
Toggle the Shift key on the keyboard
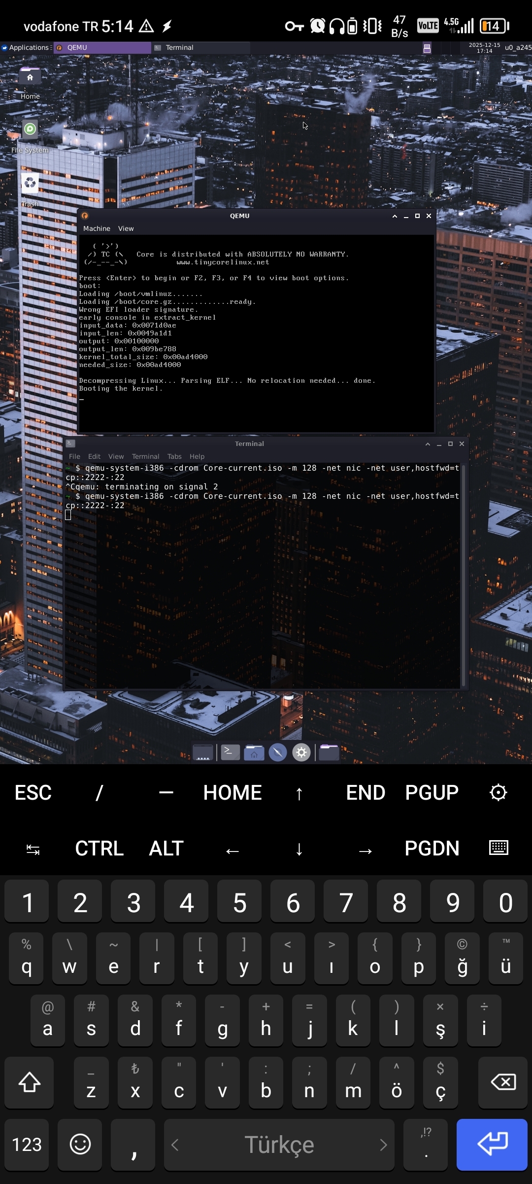click(x=29, y=1082)
